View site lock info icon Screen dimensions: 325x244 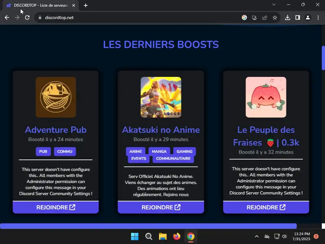[x=40, y=18]
